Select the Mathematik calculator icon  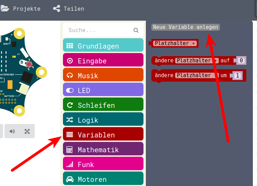[69, 150]
